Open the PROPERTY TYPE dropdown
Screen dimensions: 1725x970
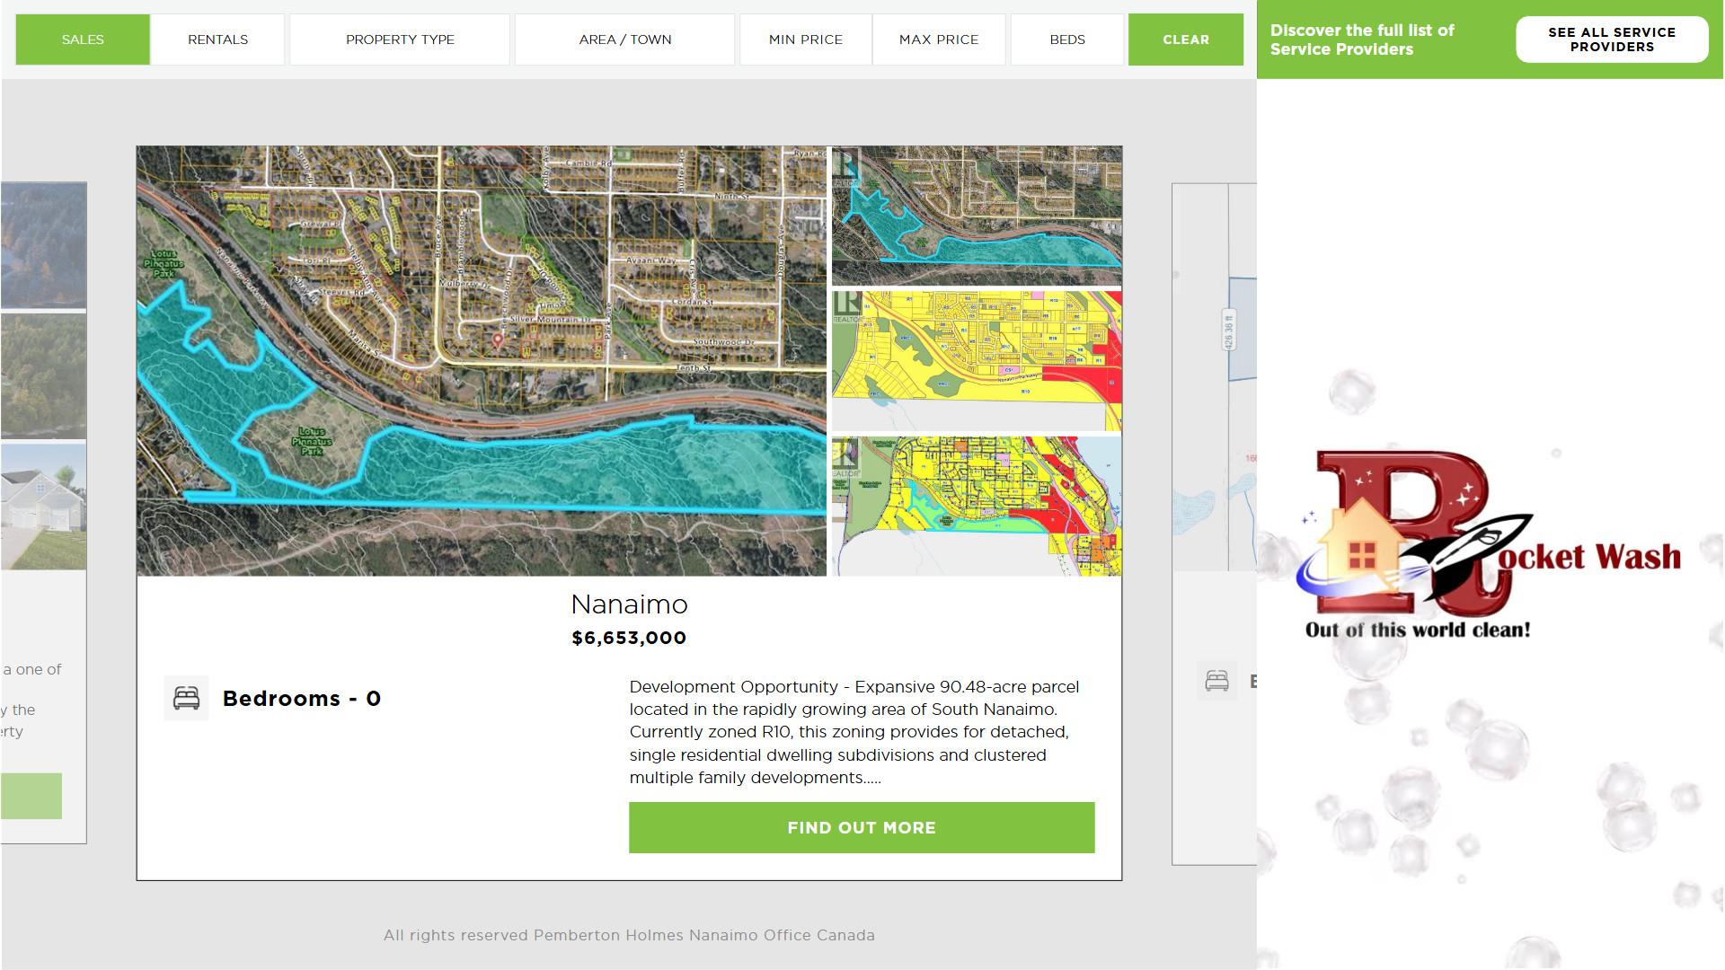400,40
